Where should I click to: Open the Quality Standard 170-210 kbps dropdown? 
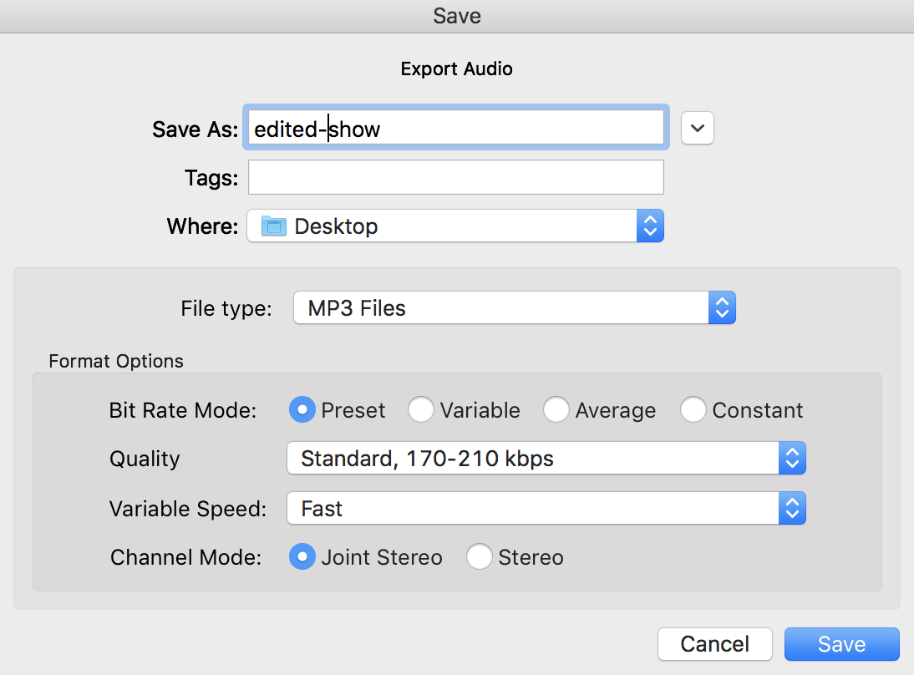click(533, 458)
